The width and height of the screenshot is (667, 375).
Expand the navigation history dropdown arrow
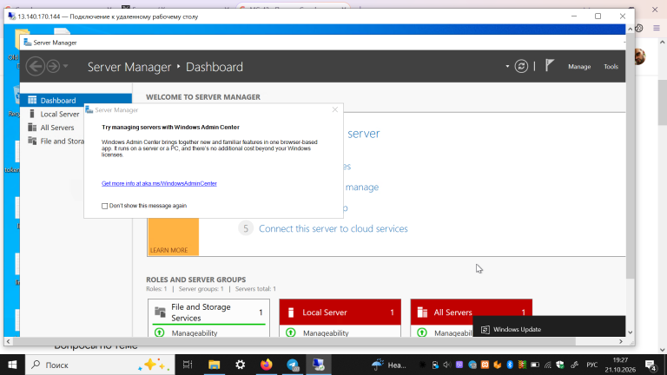pos(65,66)
